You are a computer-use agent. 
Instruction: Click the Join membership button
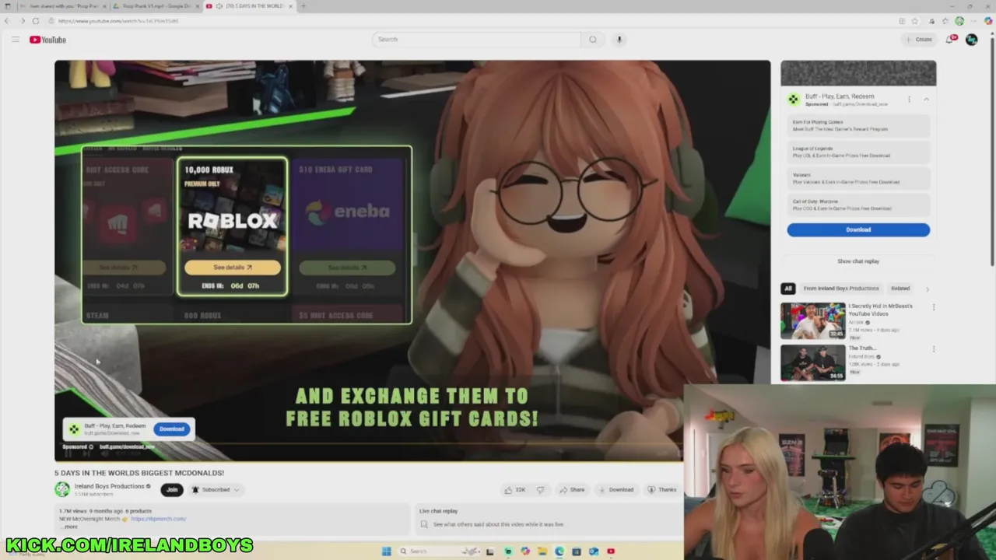point(172,489)
